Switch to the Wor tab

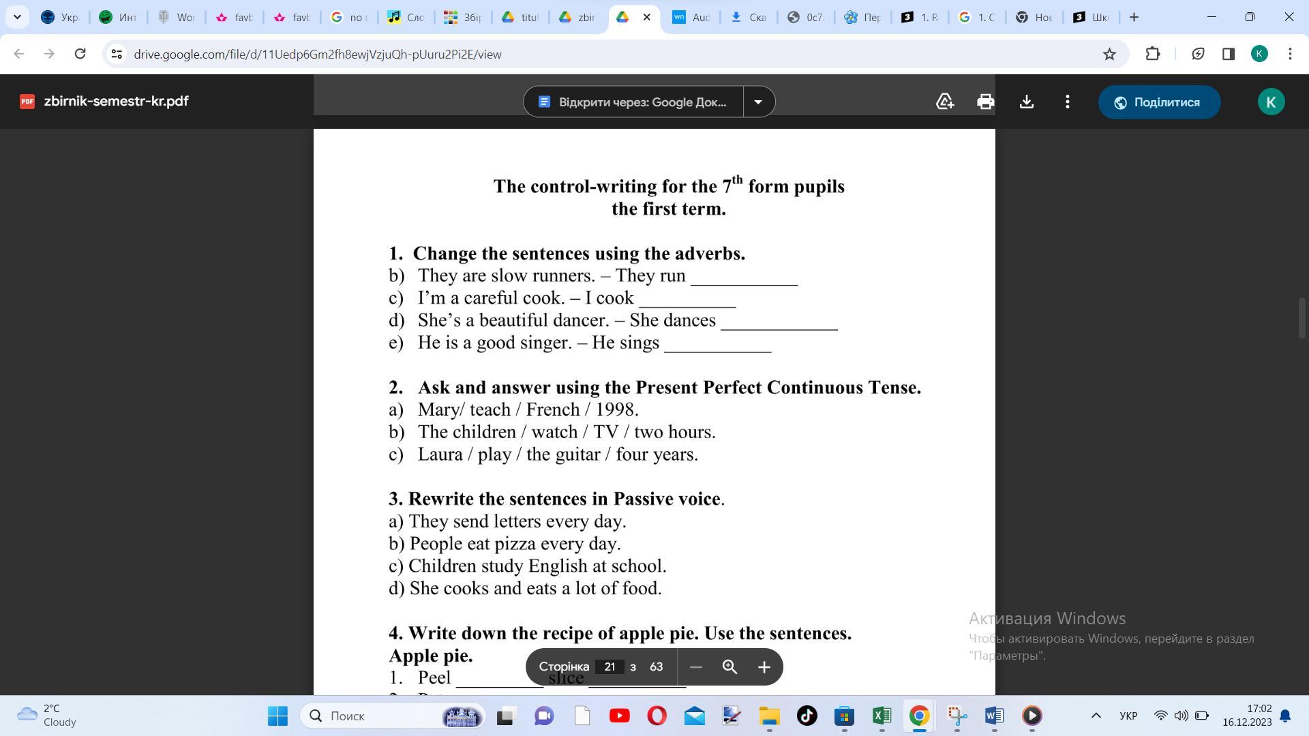pos(176,17)
